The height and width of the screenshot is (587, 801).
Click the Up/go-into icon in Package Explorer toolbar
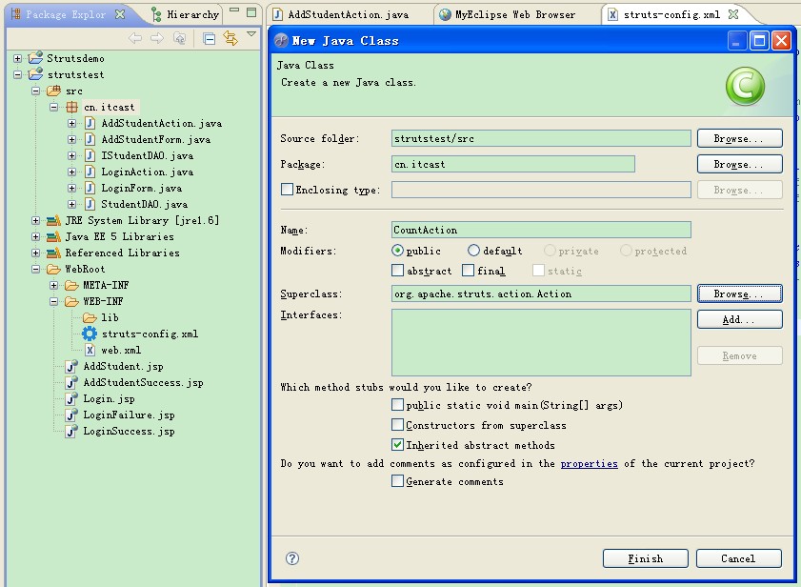pyautogui.click(x=179, y=38)
